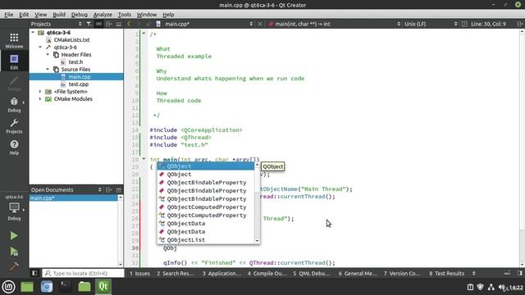Toggle synchronize with editor link icon
Viewport: 525px width, 295px height.
pyautogui.click(x=98, y=24)
